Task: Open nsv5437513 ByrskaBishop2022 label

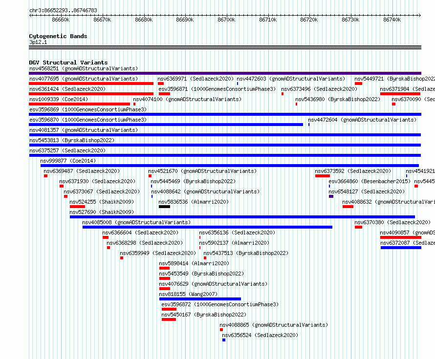Action: pos(246,253)
